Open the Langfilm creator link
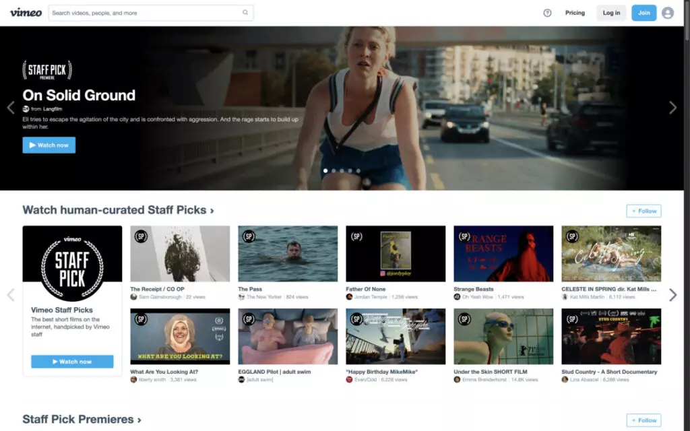Viewport: 690px width, 431px height. [53, 109]
